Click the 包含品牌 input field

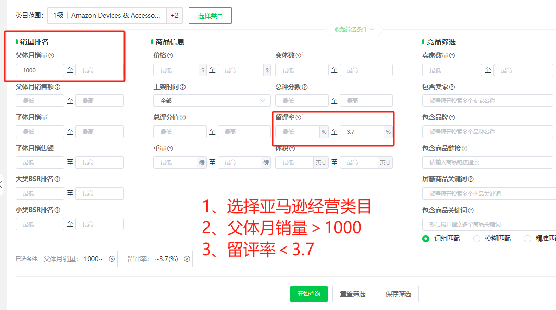[x=489, y=132]
